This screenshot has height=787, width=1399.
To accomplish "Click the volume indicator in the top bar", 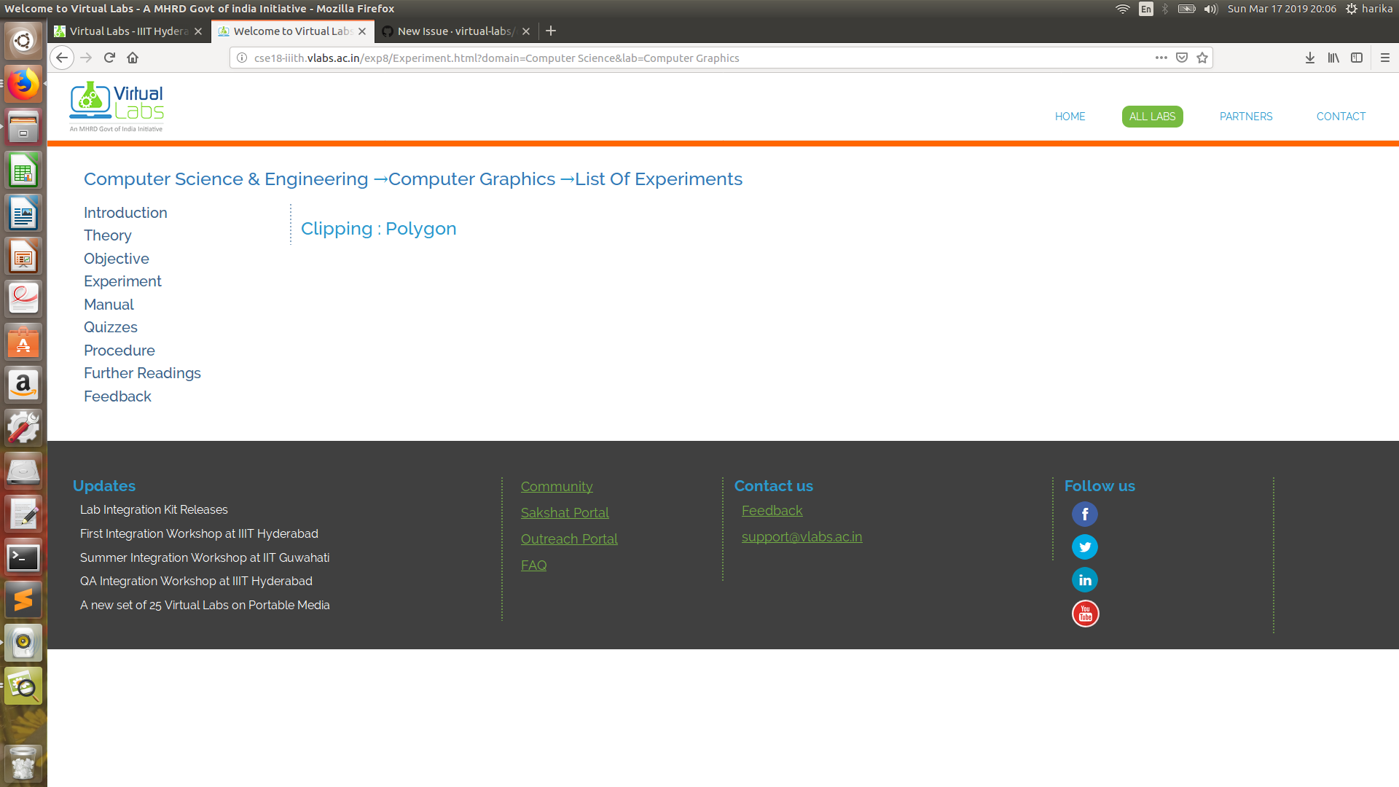I will pyautogui.click(x=1211, y=9).
